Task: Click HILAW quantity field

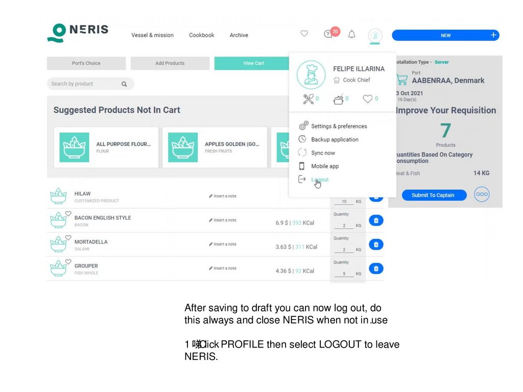Action: 344,201
